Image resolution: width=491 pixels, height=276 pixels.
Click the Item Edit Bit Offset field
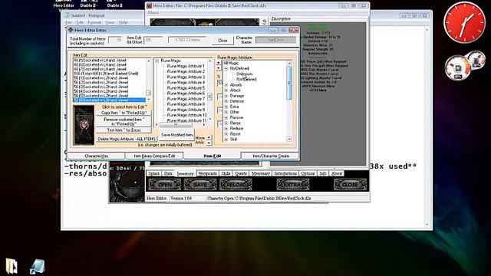153,40
